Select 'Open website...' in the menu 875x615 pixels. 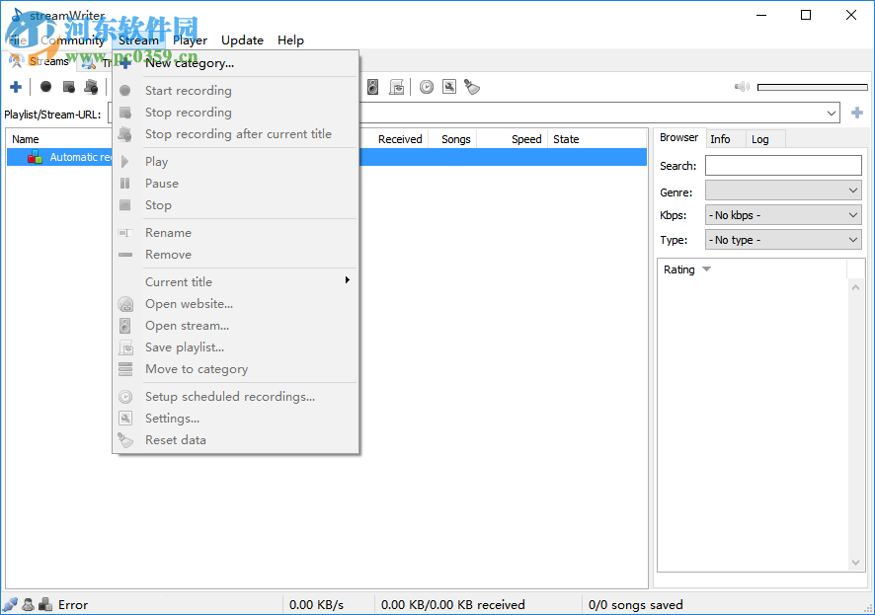pos(188,304)
